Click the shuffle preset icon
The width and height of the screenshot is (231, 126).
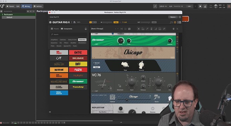click(122, 29)
